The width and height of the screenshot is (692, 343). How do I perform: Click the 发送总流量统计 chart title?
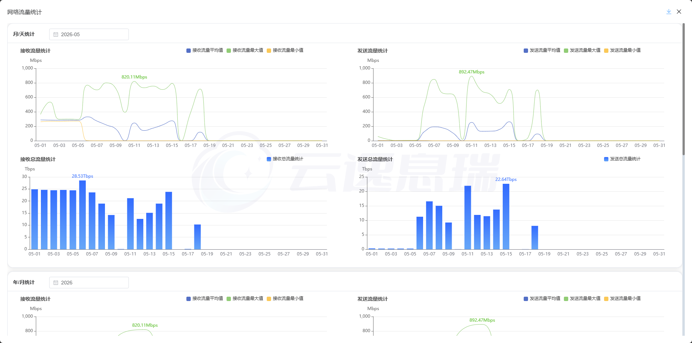click(375, 159)
